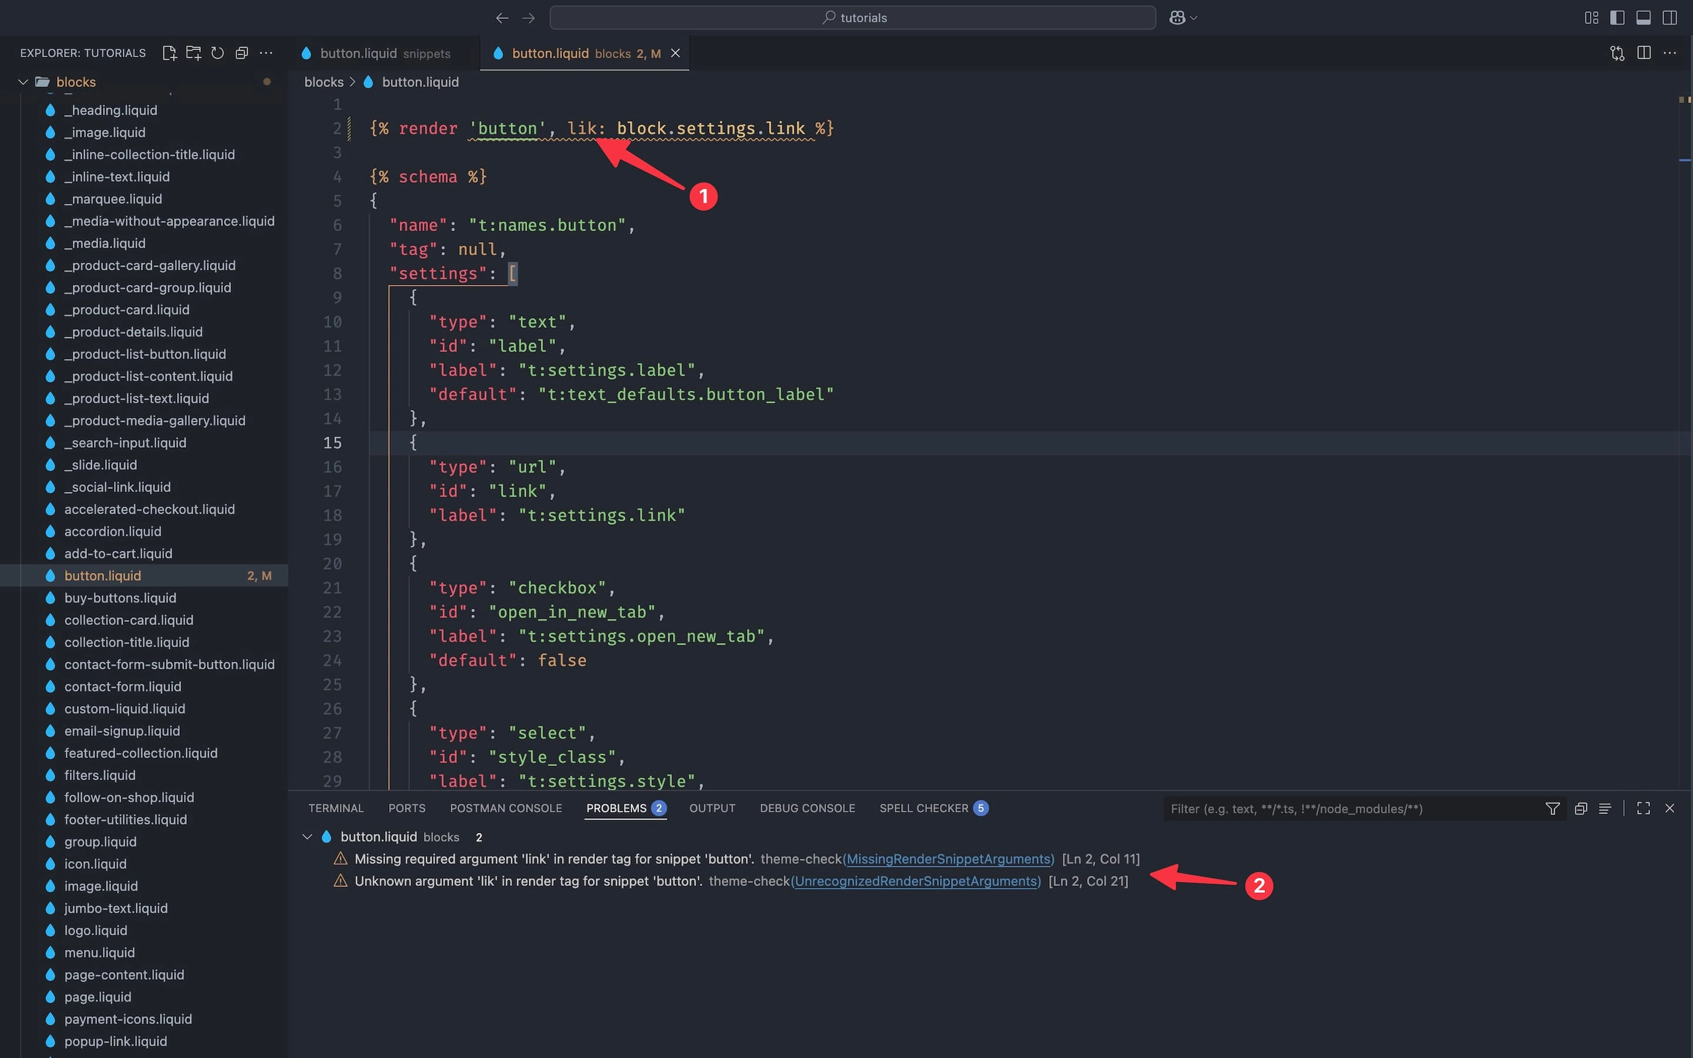Go back with the left arrow
This screenshot has width=1693, height=1058.
point(501,18)
